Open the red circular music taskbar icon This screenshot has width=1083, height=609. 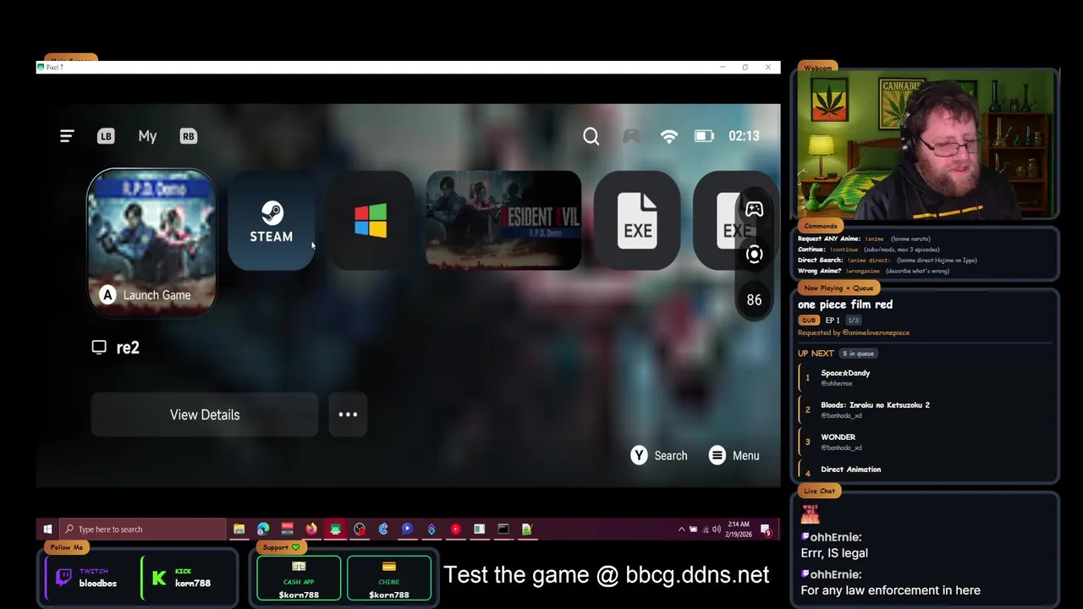point(455,529)
